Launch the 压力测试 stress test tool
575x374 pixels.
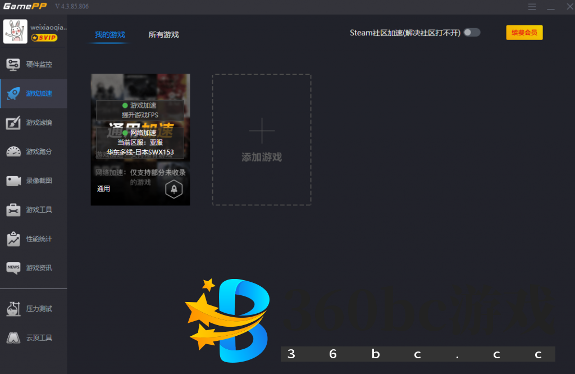[x=34, y=309]
